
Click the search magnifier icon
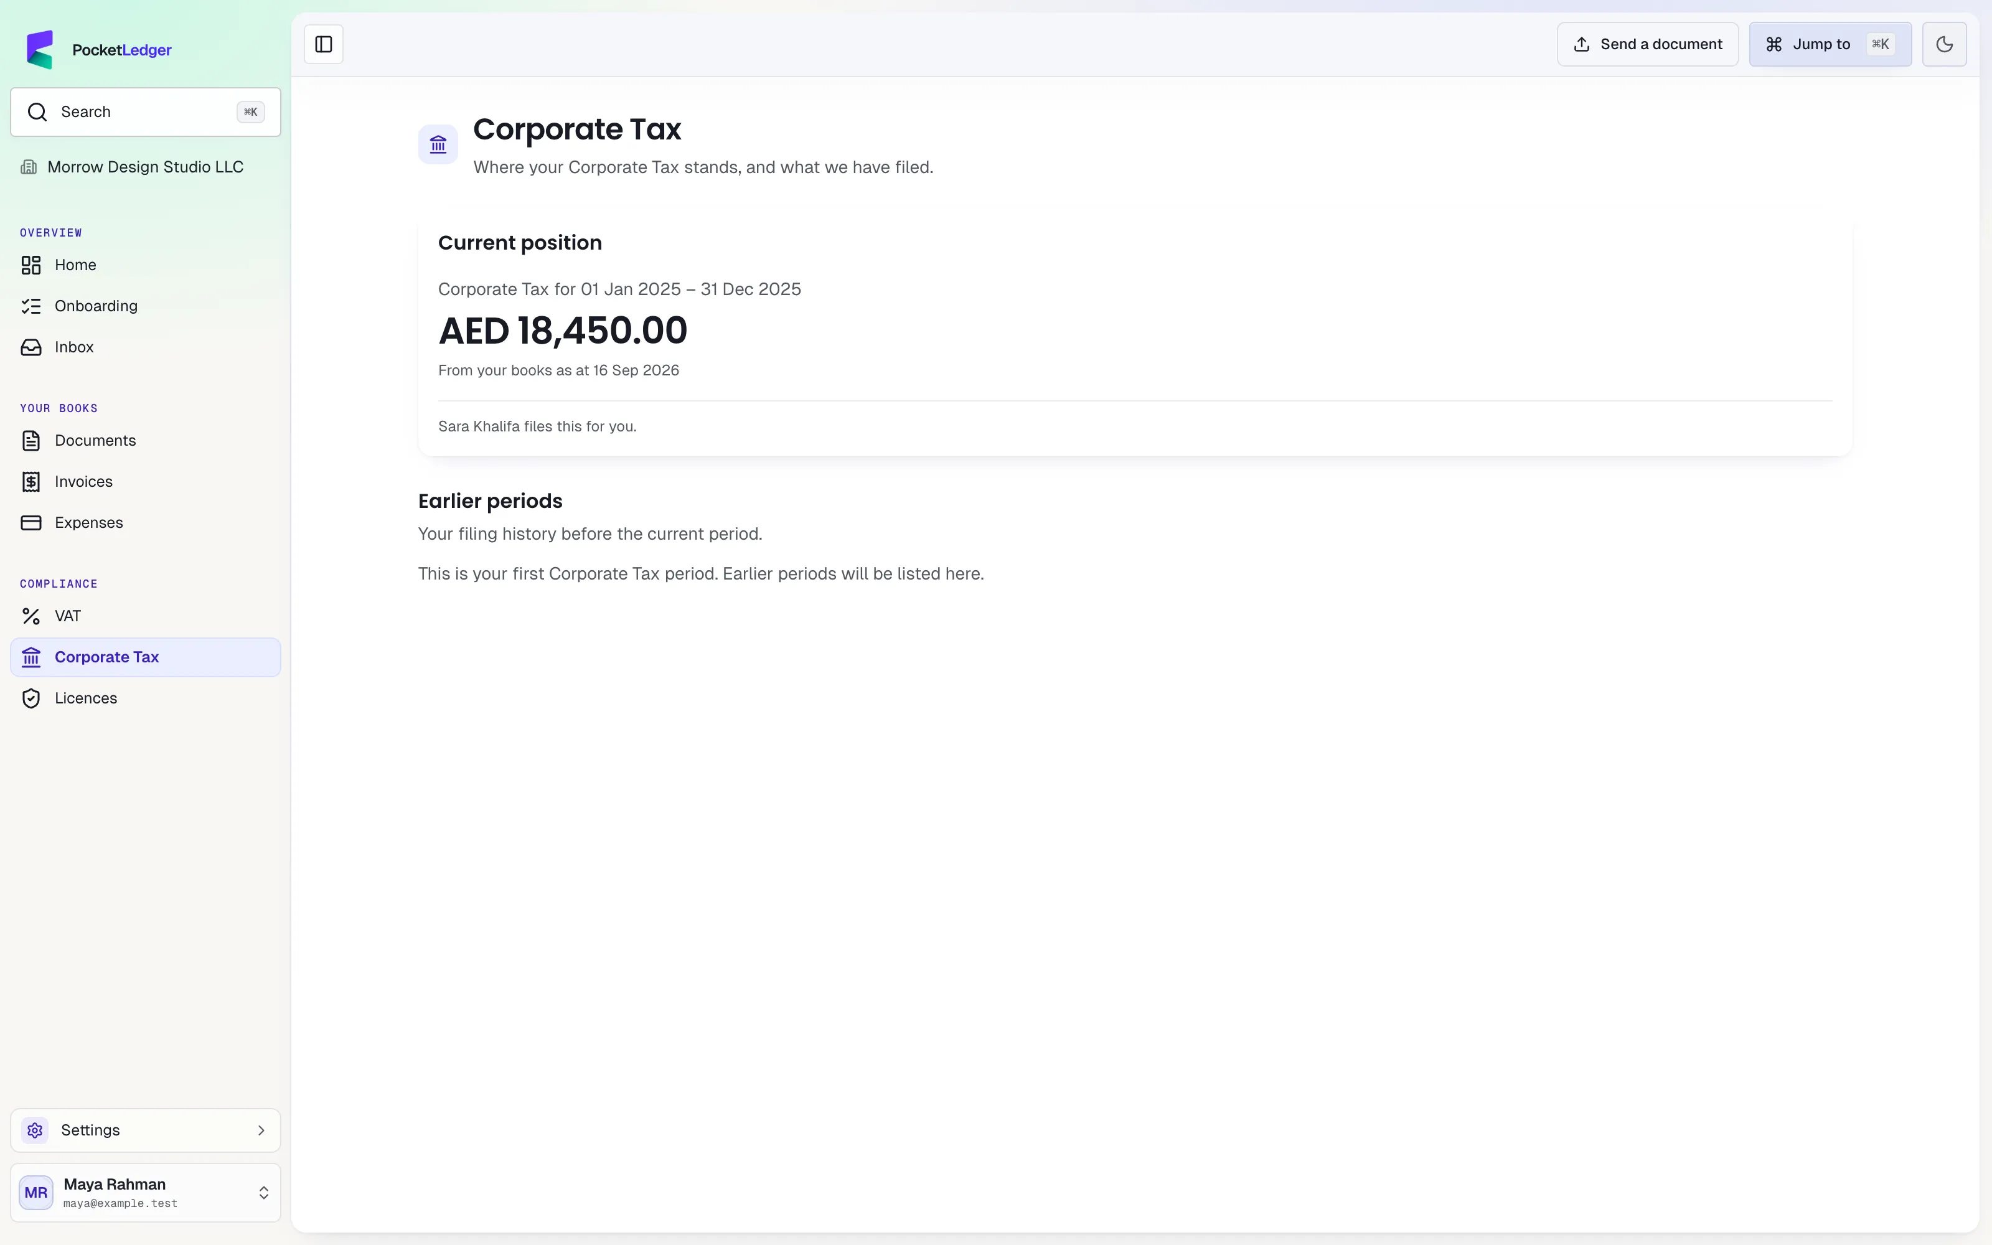pyautogui.click(x=37, y=112)
